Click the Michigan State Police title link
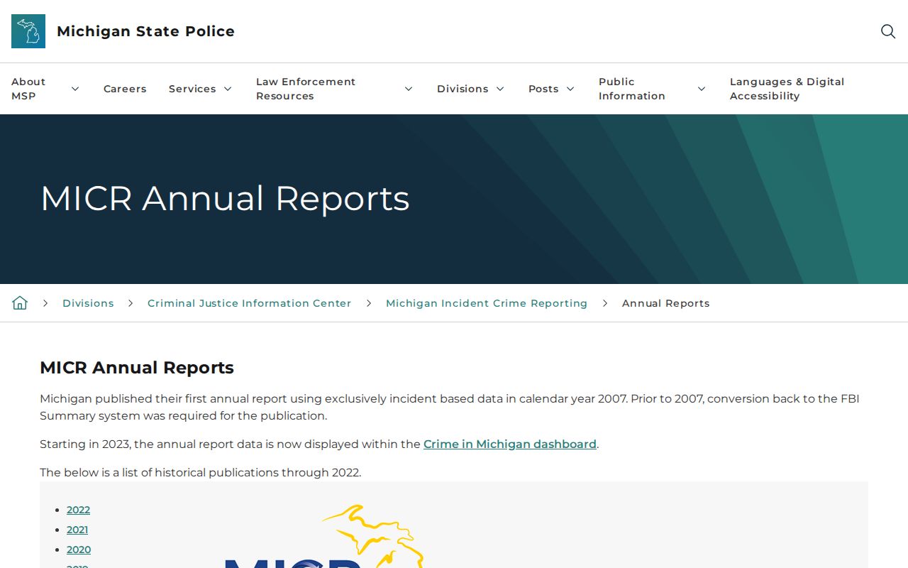This screenshot has height=568, width=908. coord(145,31)
